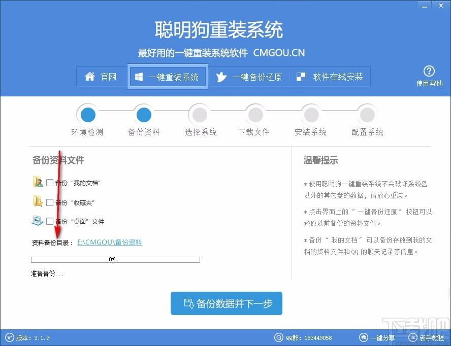Open backup directory link E:\CMGOU\备份资料
Screen dimensions: 451x346
[110, 243]
